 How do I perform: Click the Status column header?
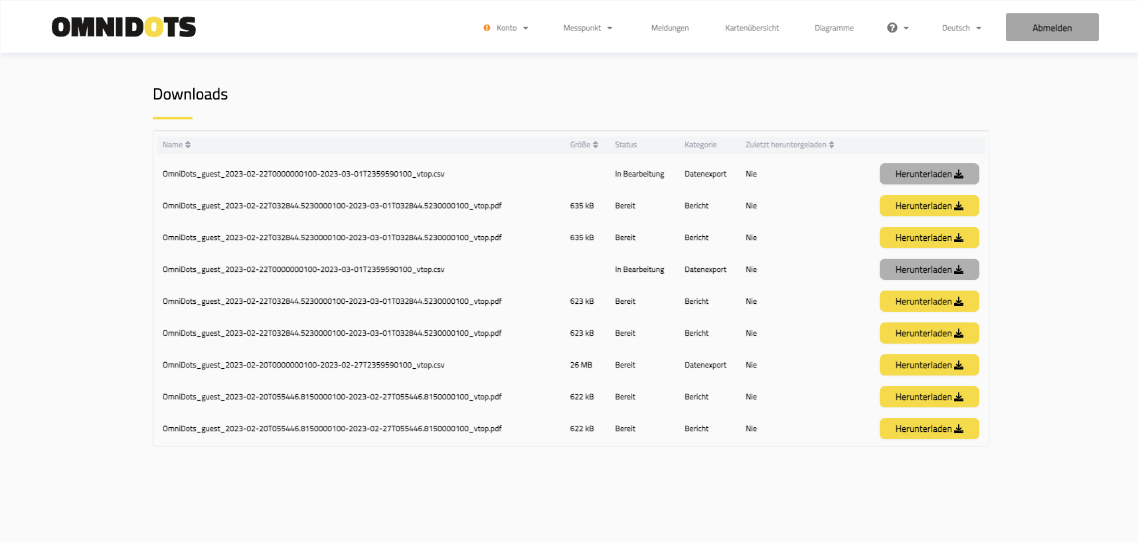click(x=625, y=145)
